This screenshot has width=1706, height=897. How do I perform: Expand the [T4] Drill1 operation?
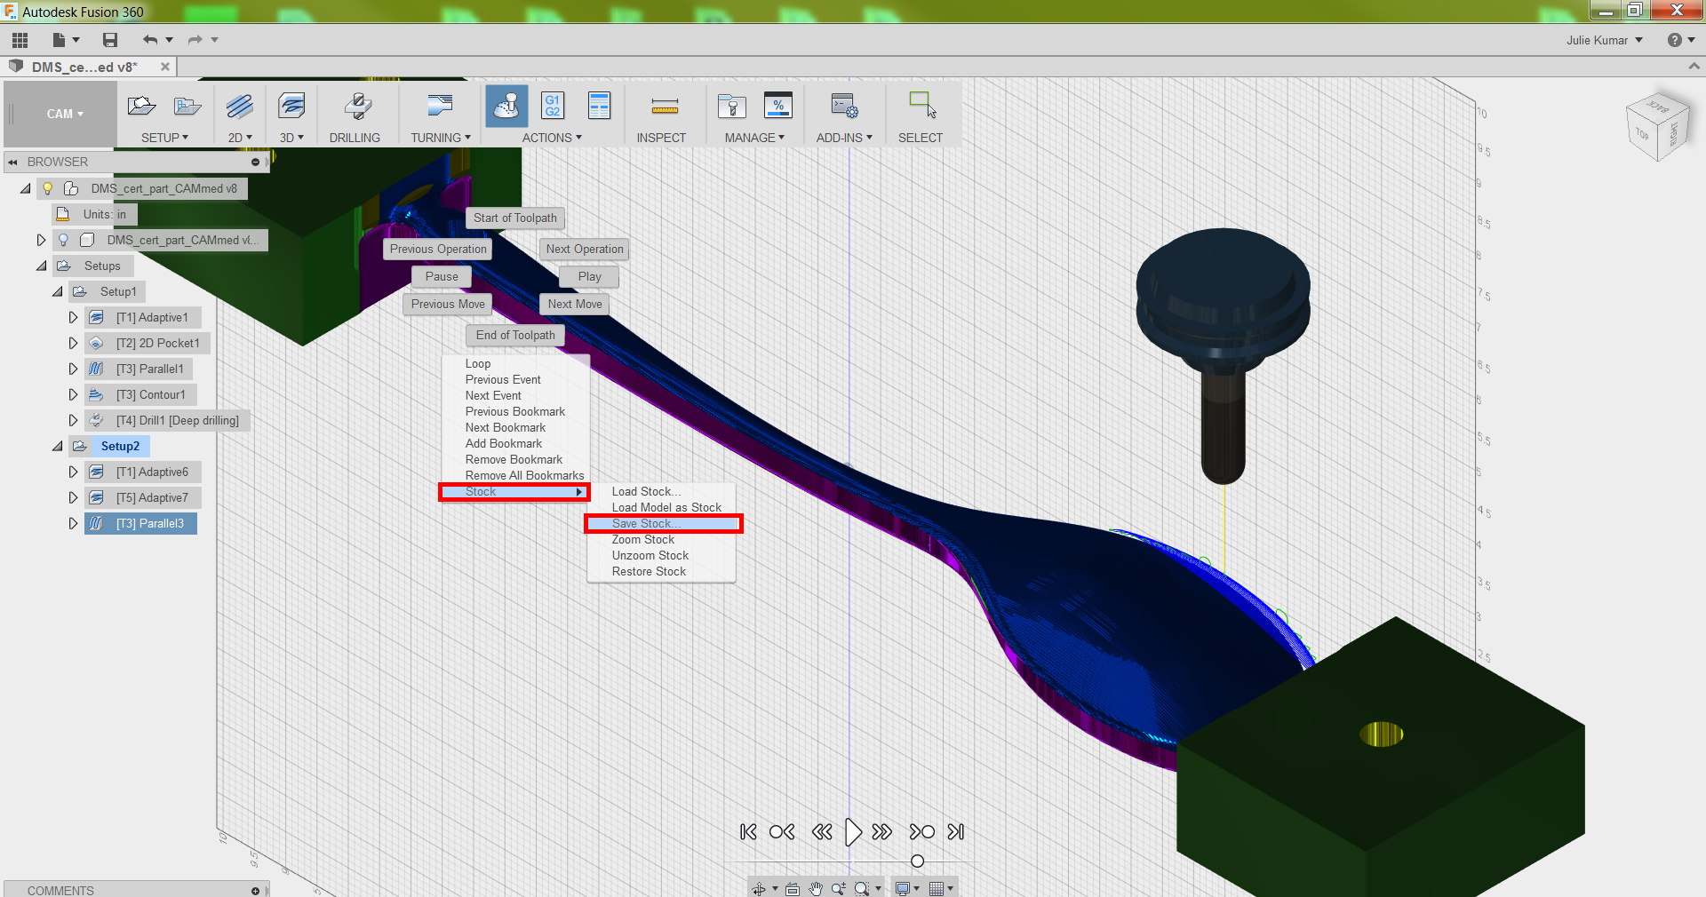pos(74,420)
